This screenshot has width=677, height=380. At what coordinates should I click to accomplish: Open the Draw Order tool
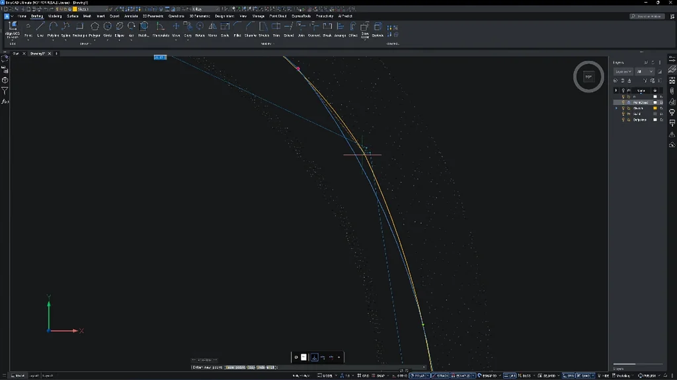click(x=365, y=30)
